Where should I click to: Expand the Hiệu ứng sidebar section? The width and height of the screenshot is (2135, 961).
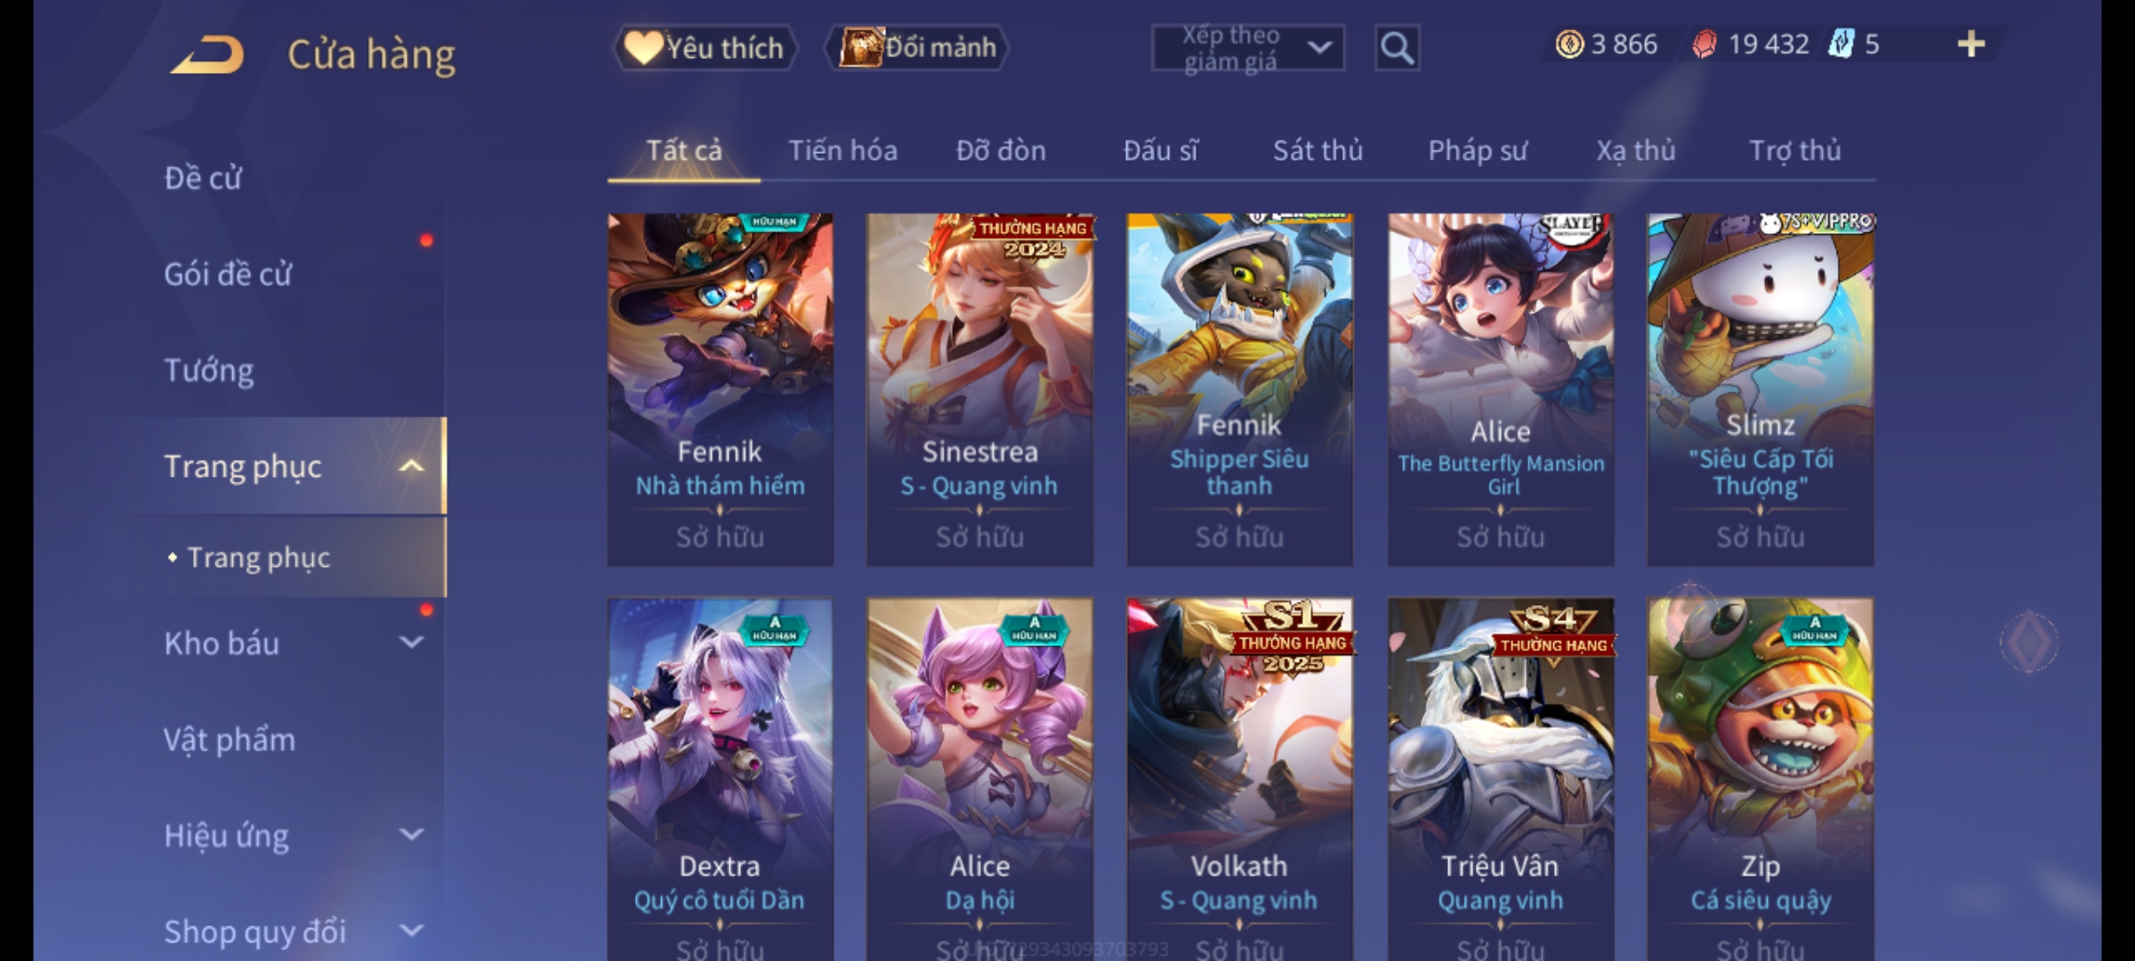pyautogui.click(x=411, y=835)
